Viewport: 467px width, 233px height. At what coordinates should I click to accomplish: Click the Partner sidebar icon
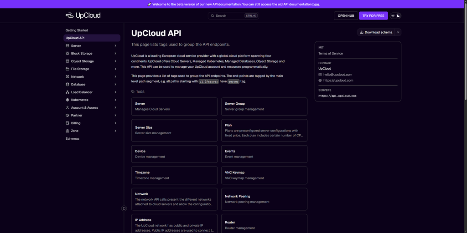67,115
